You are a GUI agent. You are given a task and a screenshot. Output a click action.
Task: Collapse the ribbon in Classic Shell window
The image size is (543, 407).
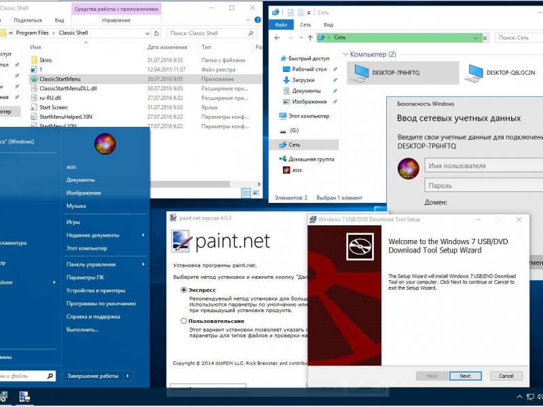pos(248,20)
